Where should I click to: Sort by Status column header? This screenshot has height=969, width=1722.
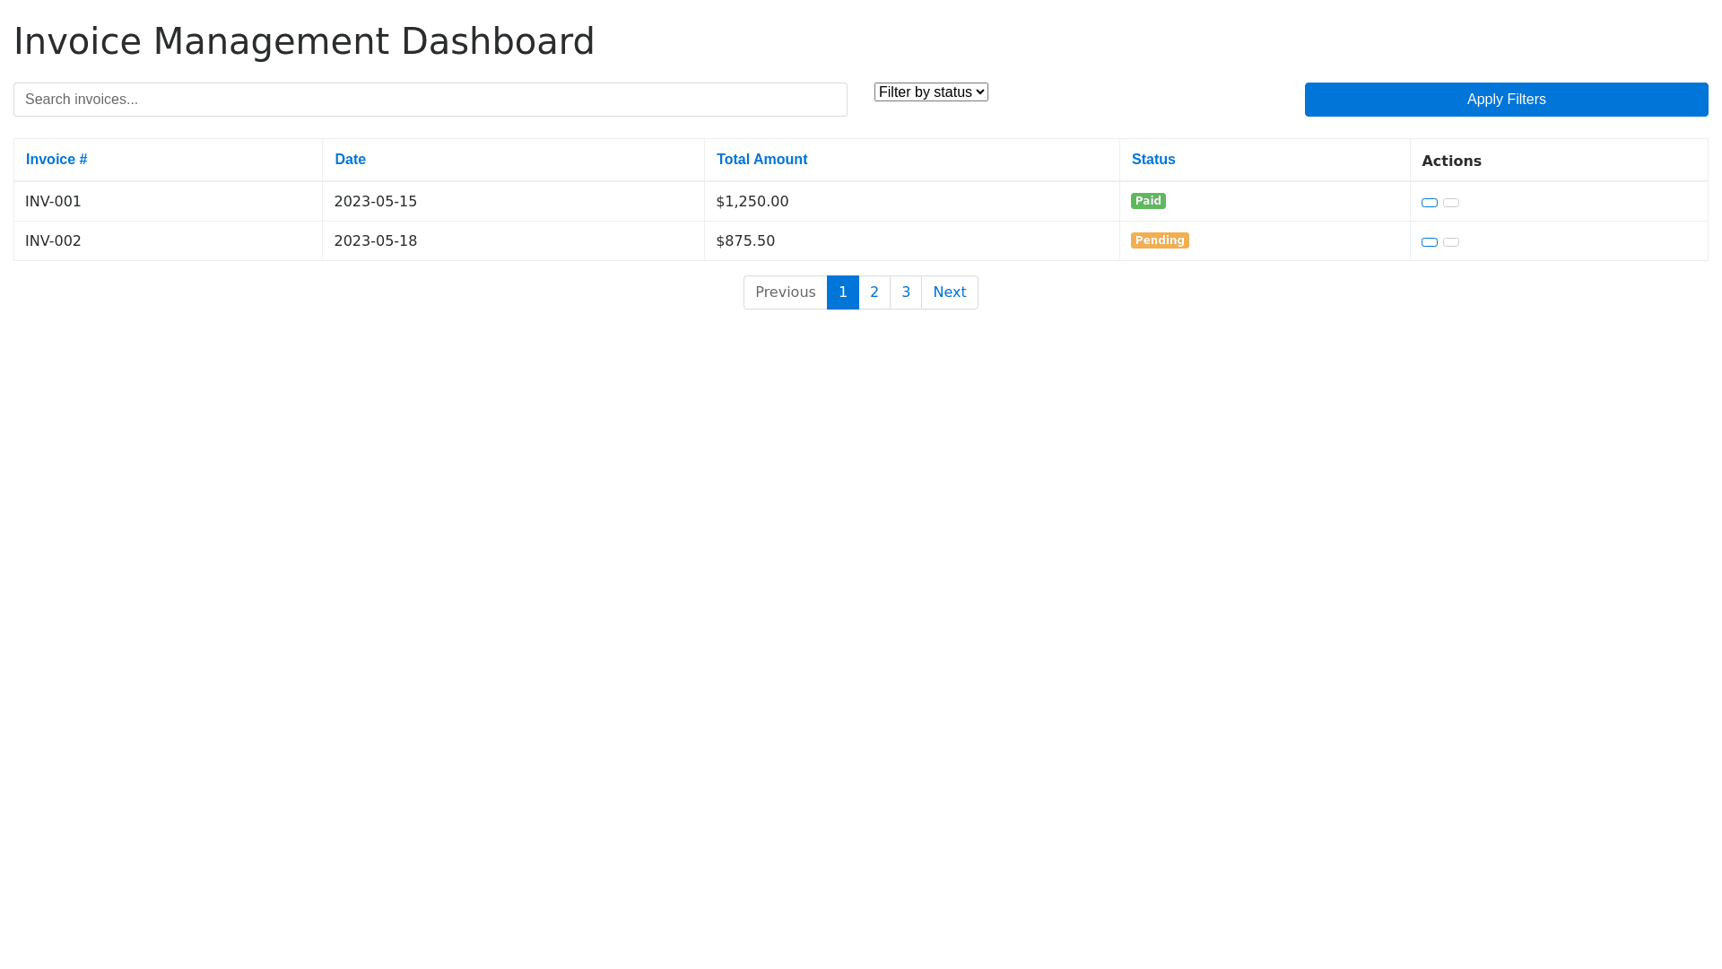tap(1152, 160)
